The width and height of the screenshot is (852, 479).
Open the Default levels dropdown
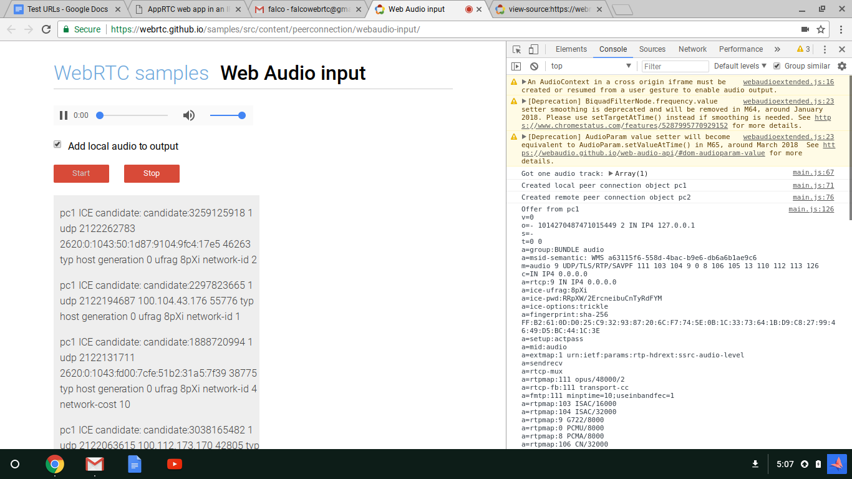738,65
